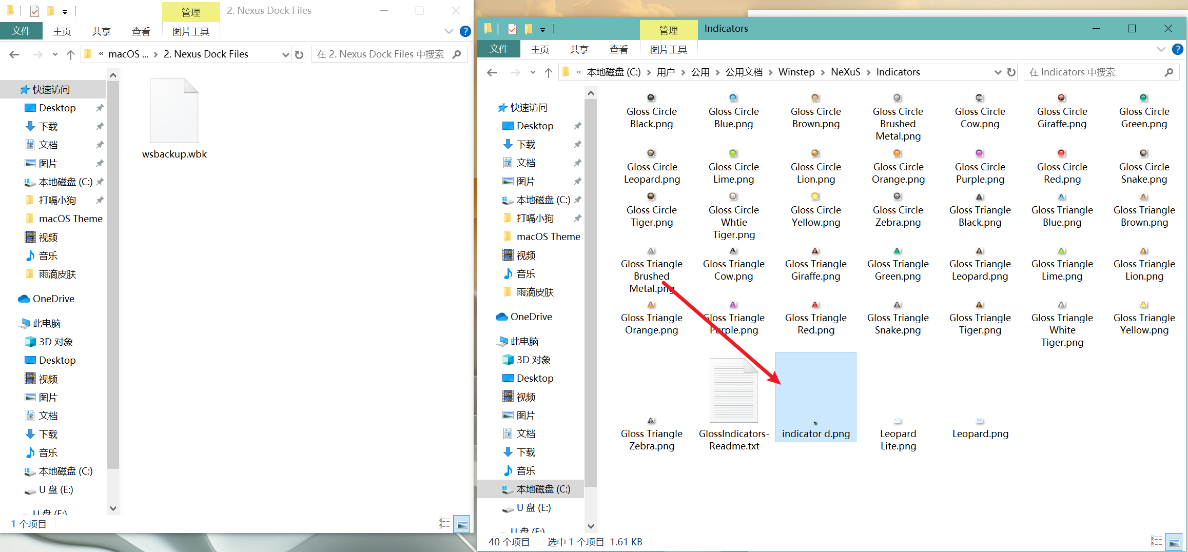Image resolution: width=1188 pixels, height=552 pixels.
Task: Open recent locations dropdown in Nexus Dock Files
Action: tap(55, 54)
